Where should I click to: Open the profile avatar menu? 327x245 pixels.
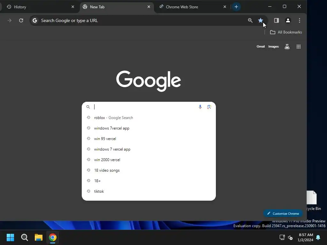(288, 20)
